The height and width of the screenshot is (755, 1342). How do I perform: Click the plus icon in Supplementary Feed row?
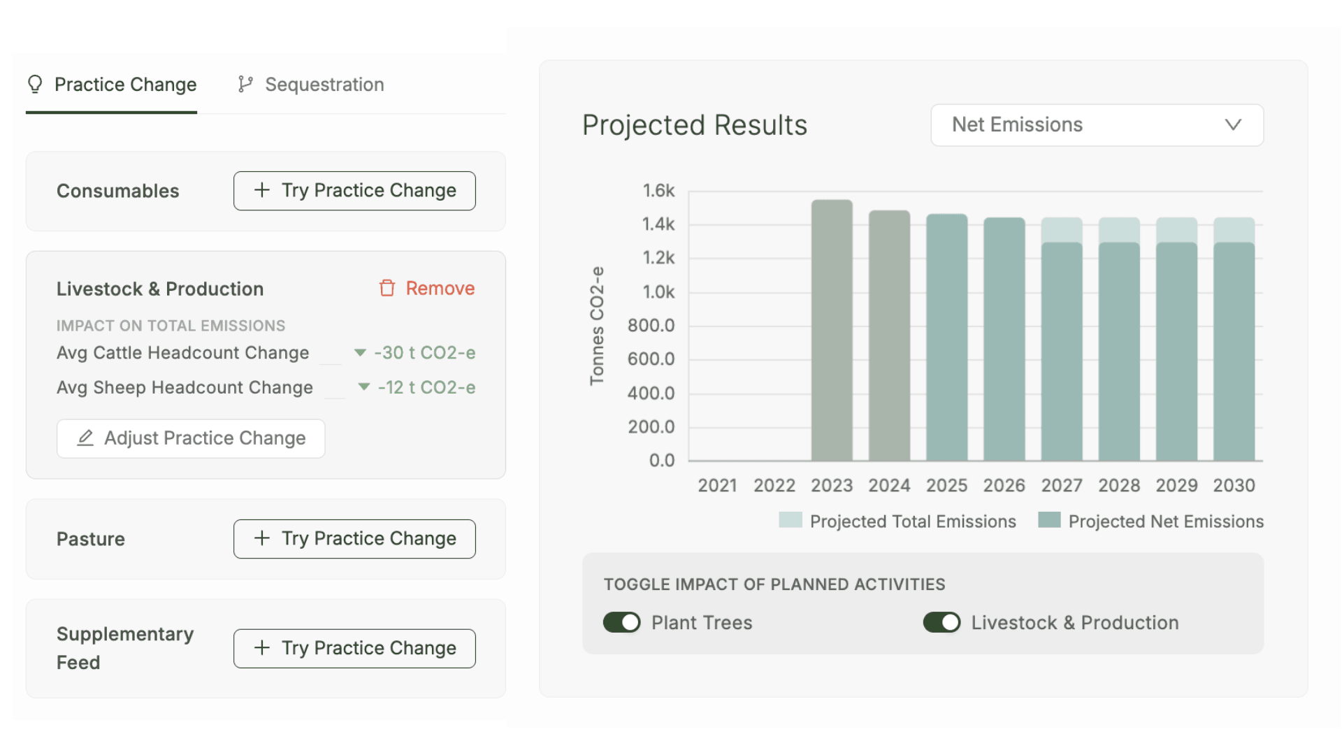262,648
